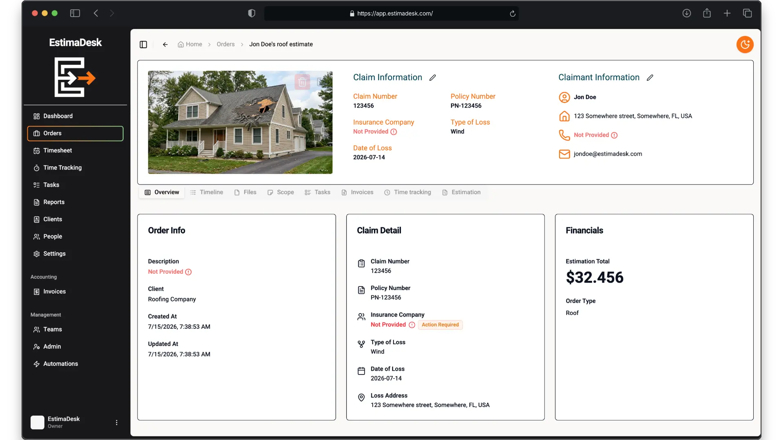Viewport: 783px width, 440px height.
Task: Select Orders in the sidebar
Action: (x=75, y=133)
